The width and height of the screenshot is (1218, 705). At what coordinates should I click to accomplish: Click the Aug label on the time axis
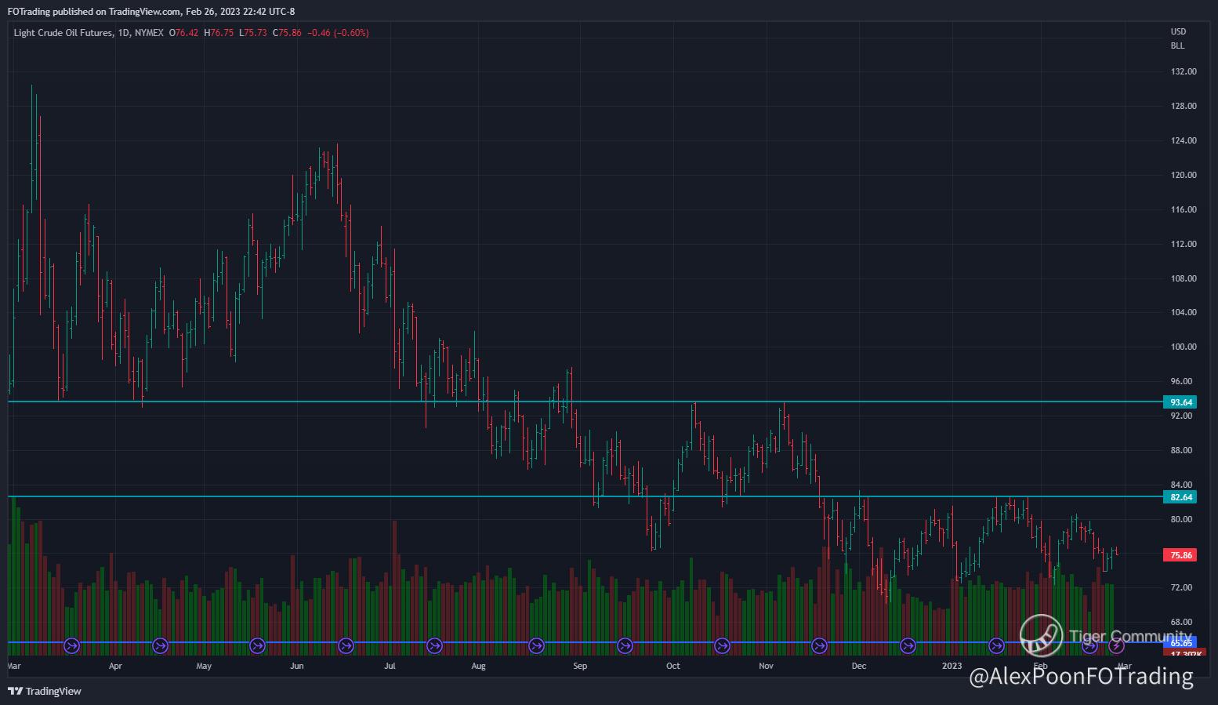[478, 667]
